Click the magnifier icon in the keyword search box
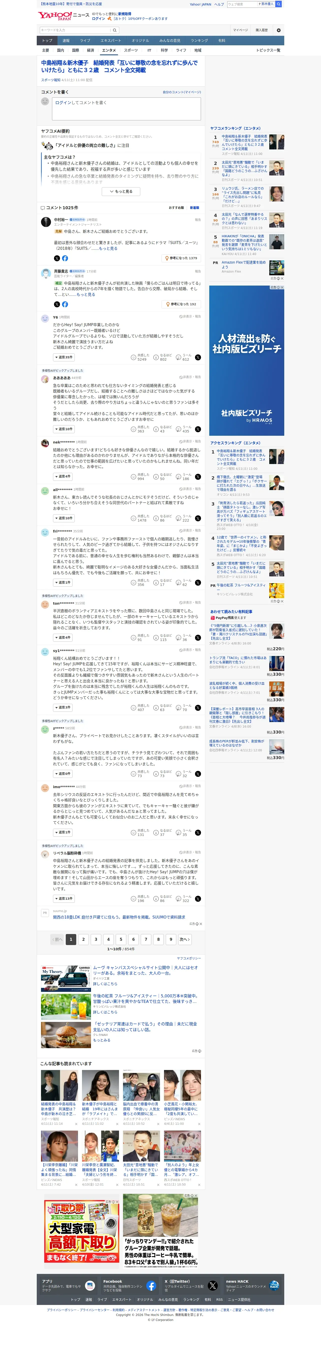The image size is (321, 1350). point(114,30)
